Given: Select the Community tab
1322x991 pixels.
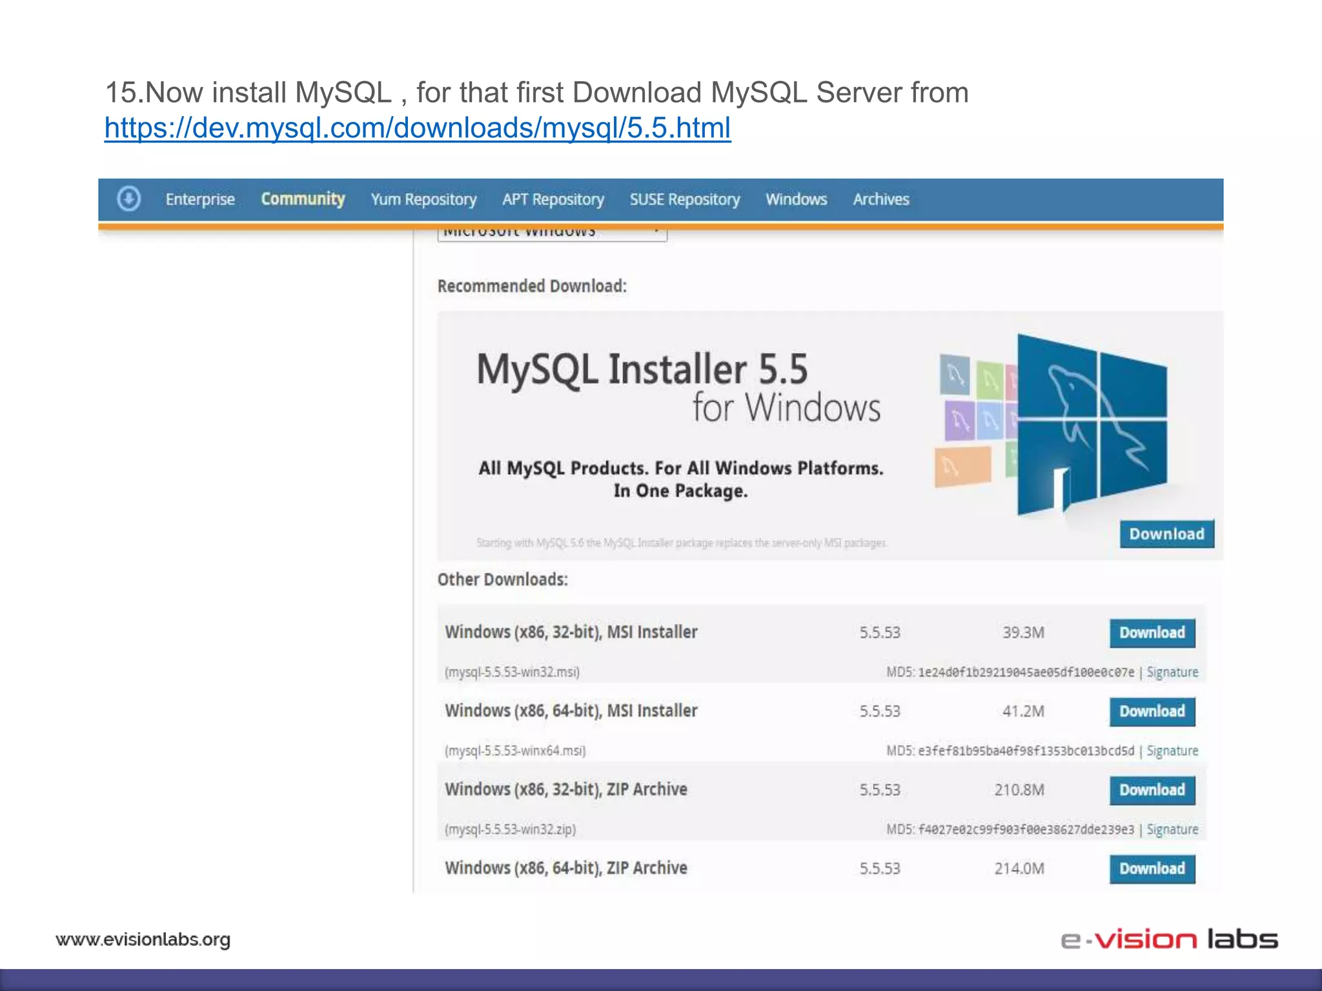Looking at the screenshot, I should (303, 199).
